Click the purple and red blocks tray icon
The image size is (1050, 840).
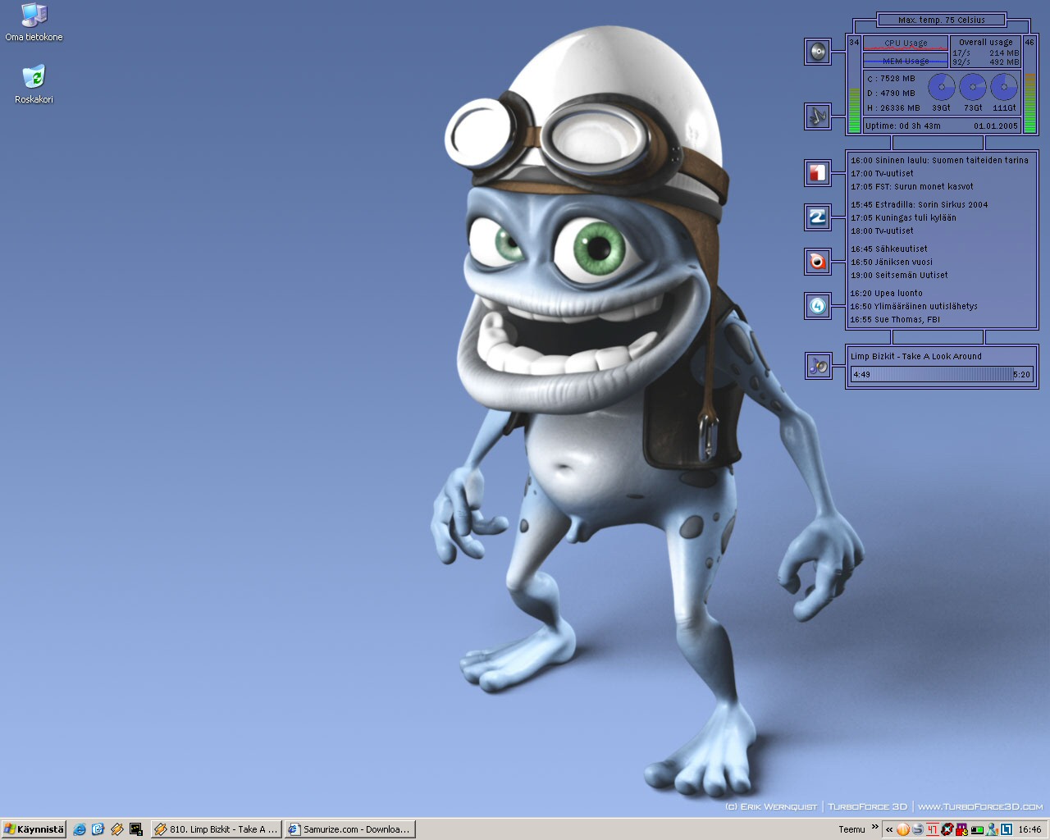pyautogui.click(x=962, y=829)
